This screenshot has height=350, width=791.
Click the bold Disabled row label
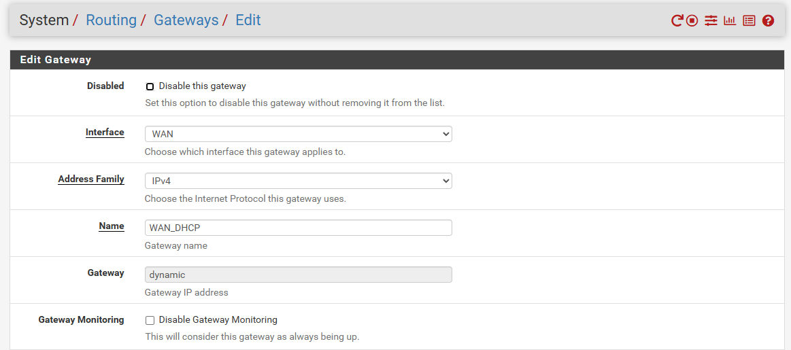point(105,86)
